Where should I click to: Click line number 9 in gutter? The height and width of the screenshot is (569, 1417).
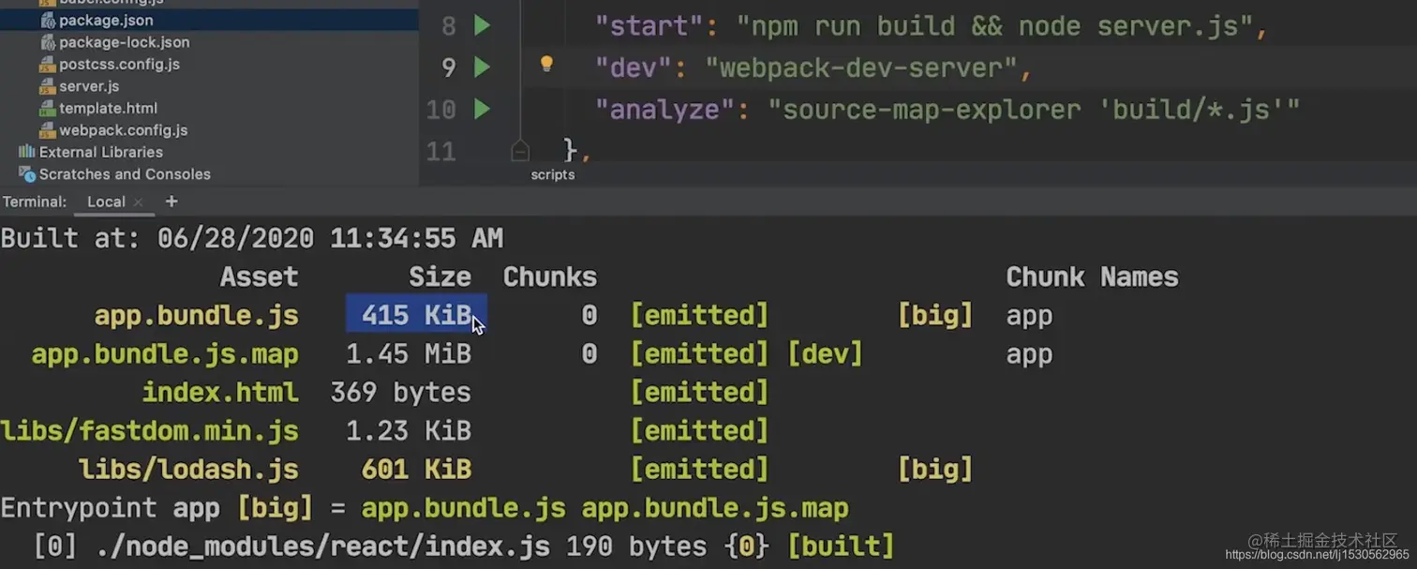coord(448,67)
